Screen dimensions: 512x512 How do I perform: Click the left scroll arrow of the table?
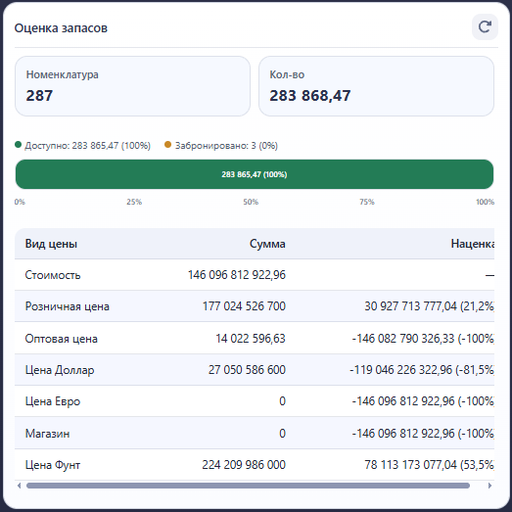tap(19, 486)
